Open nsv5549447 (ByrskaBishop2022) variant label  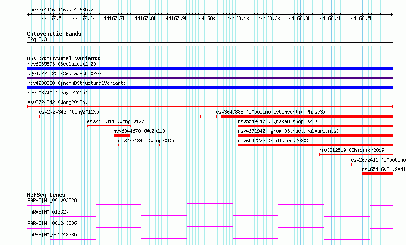coord(277,121)
